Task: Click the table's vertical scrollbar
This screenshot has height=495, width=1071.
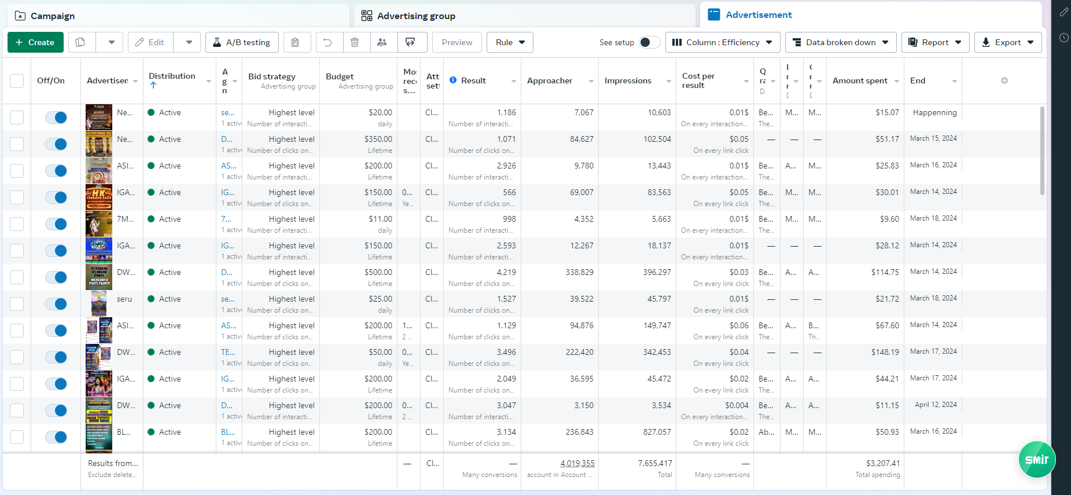Action: (x=1043, y=151)
